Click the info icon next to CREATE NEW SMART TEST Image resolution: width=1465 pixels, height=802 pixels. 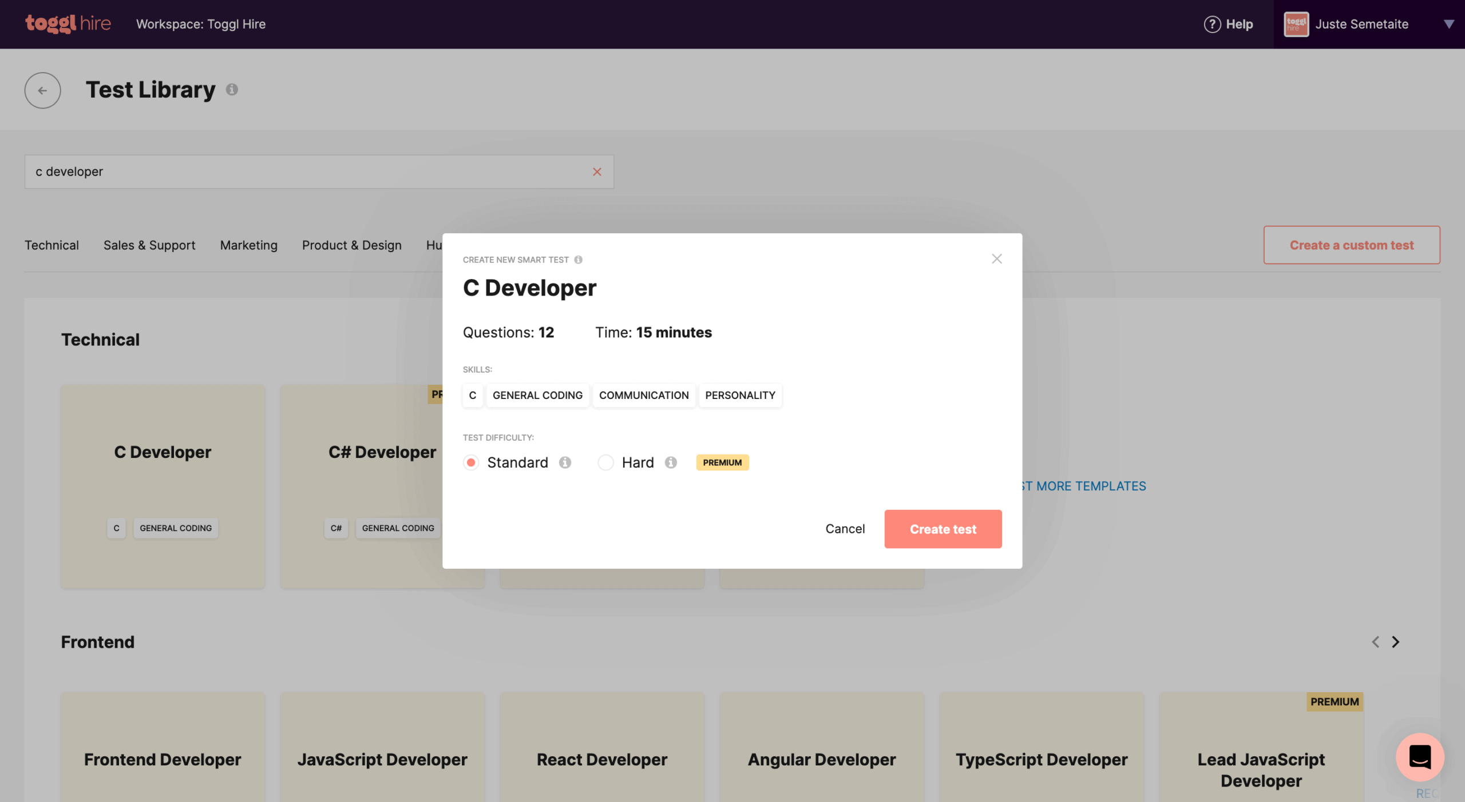point(579,259)
